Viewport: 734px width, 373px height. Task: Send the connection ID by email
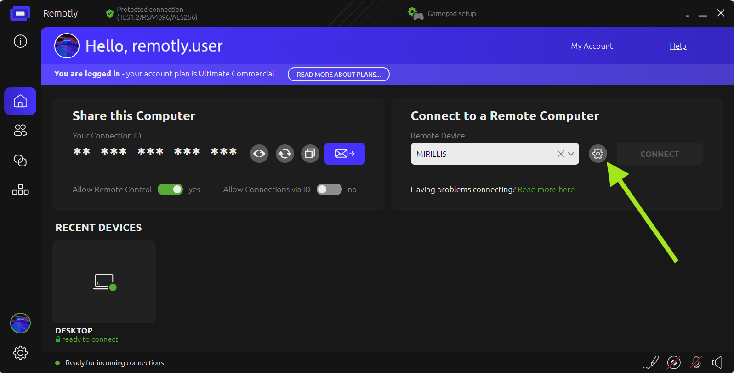[x=344, y=154]
